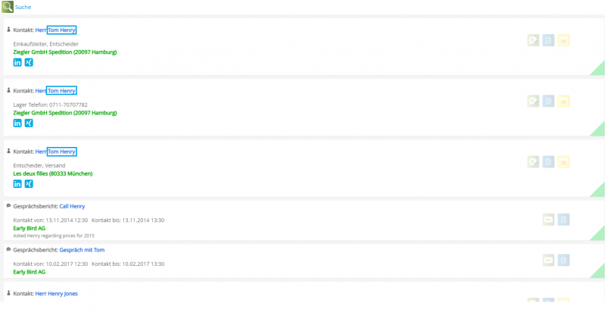
Task: Expand green corner of Les deux filles card
Action: [x=598, y=190]
